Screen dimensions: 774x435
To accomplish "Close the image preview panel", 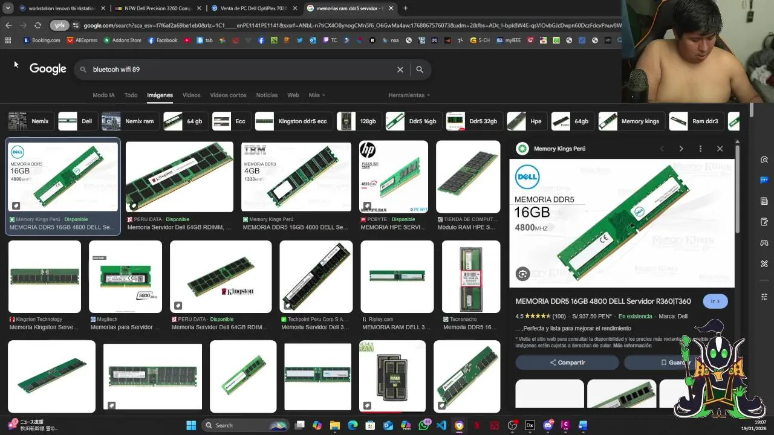I will [720, 149].
